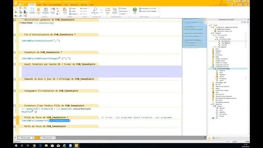This screenshot has height=148, width=263.
Task: Click the Mosaïque window arrangement option
Action: point(123,11)
